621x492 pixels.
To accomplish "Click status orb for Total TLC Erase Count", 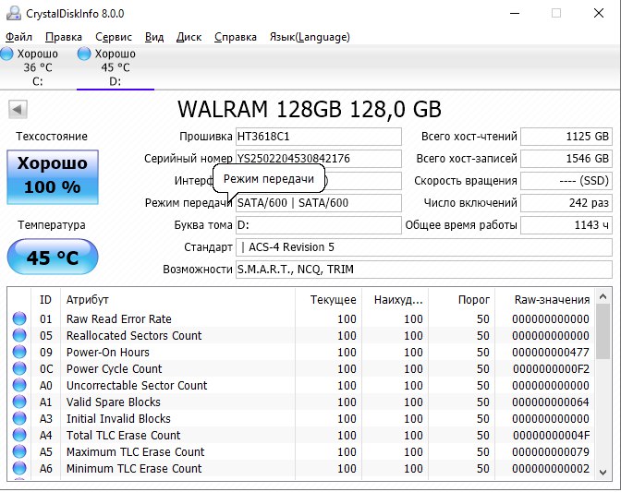I will (x=19, y=436).
